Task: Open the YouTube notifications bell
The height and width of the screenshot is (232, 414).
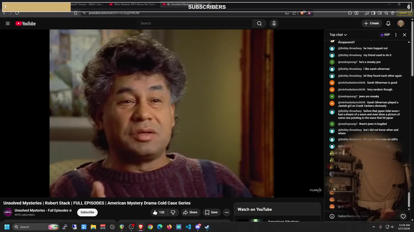Action: coord(388,23)
